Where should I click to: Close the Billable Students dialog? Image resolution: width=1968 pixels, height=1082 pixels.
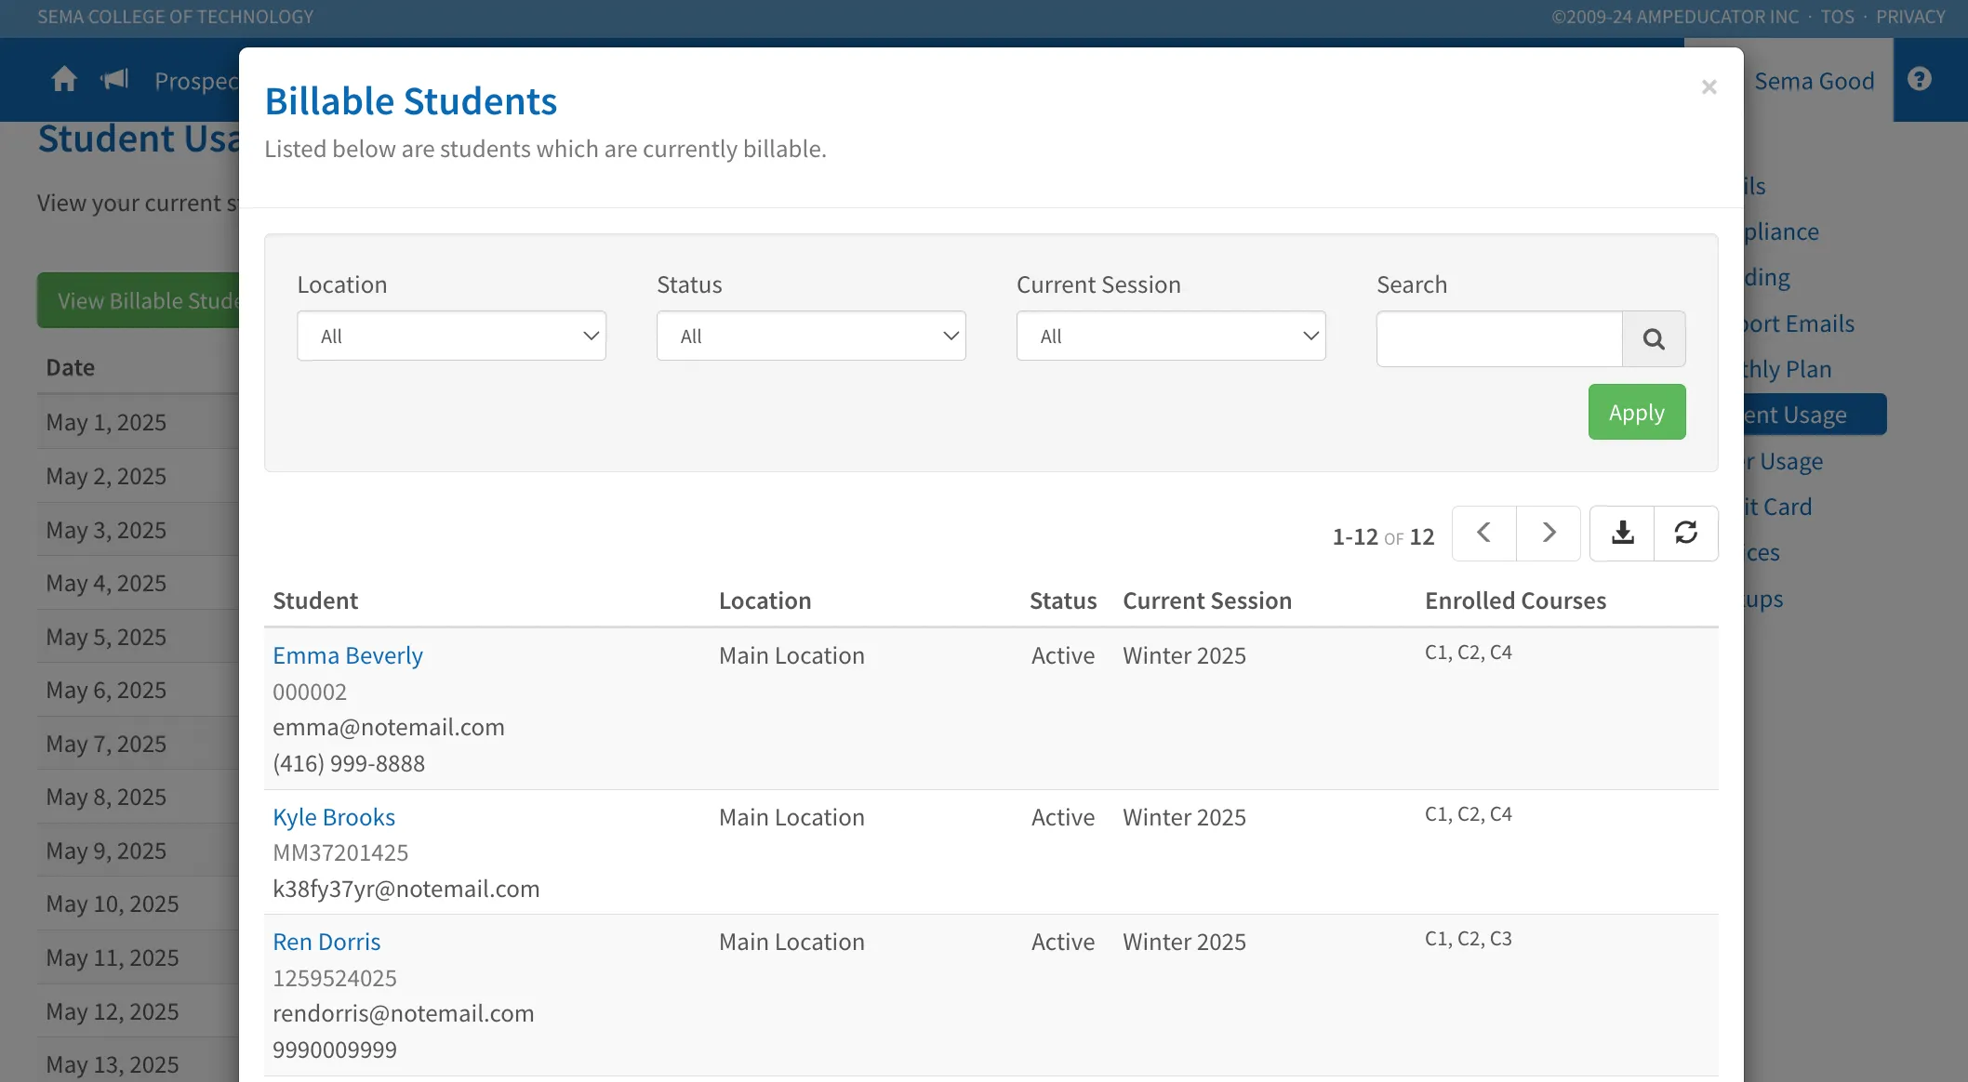[1709, 87]
